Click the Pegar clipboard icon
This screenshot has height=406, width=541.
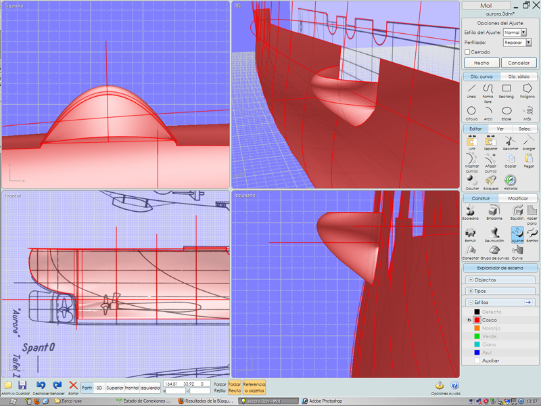pos(529,160)
